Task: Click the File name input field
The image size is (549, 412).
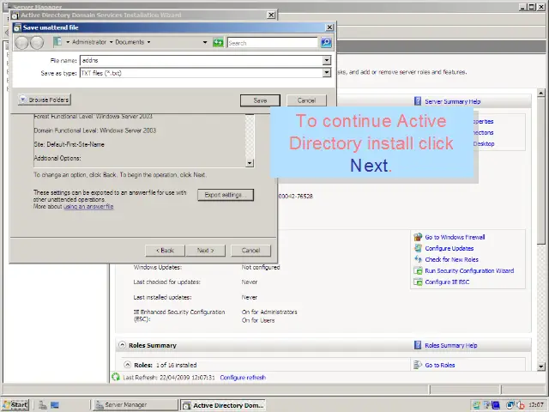Action: [202, 60]
